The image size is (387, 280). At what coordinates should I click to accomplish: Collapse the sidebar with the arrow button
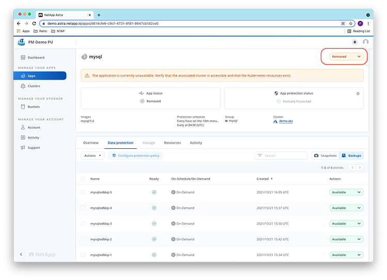[x=21, y=254]
